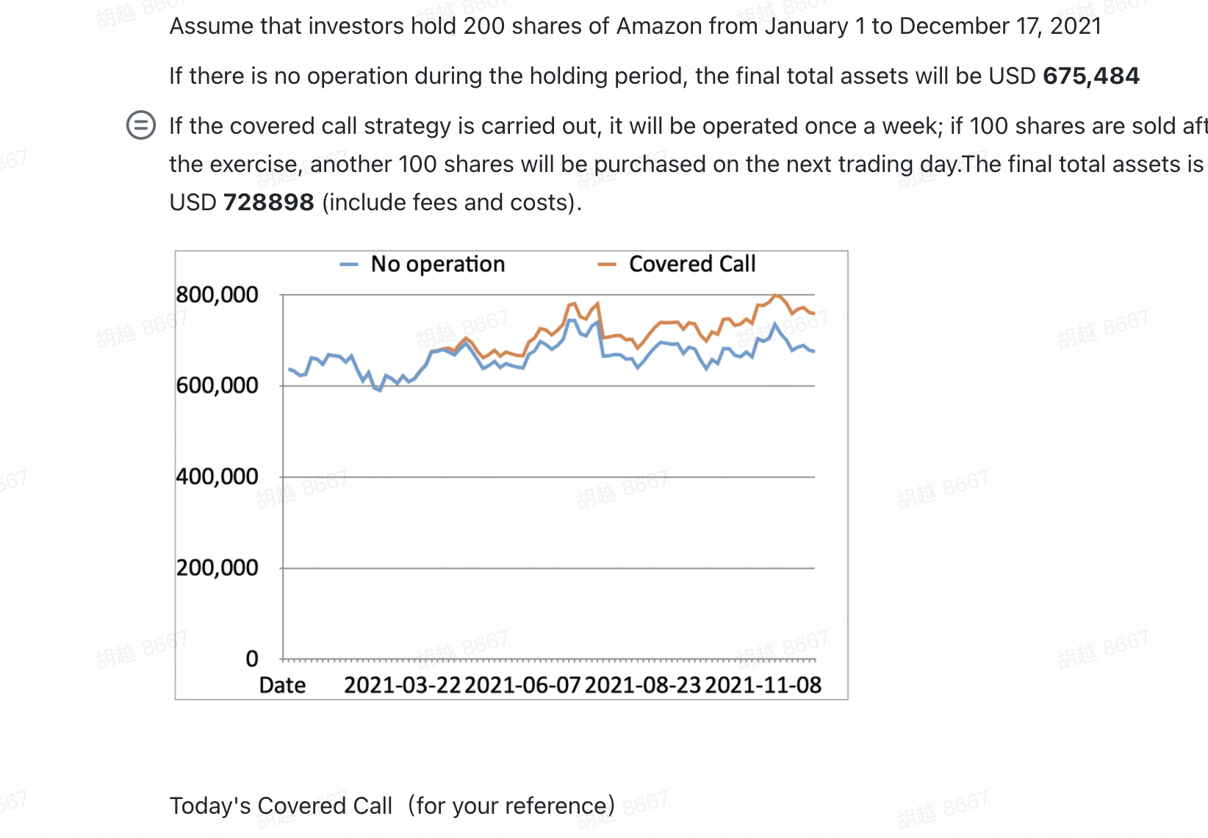Click the 800,000 y-axis label
Image resolution: width=1208 pixels, height=838 pixels.
(217, 295)
